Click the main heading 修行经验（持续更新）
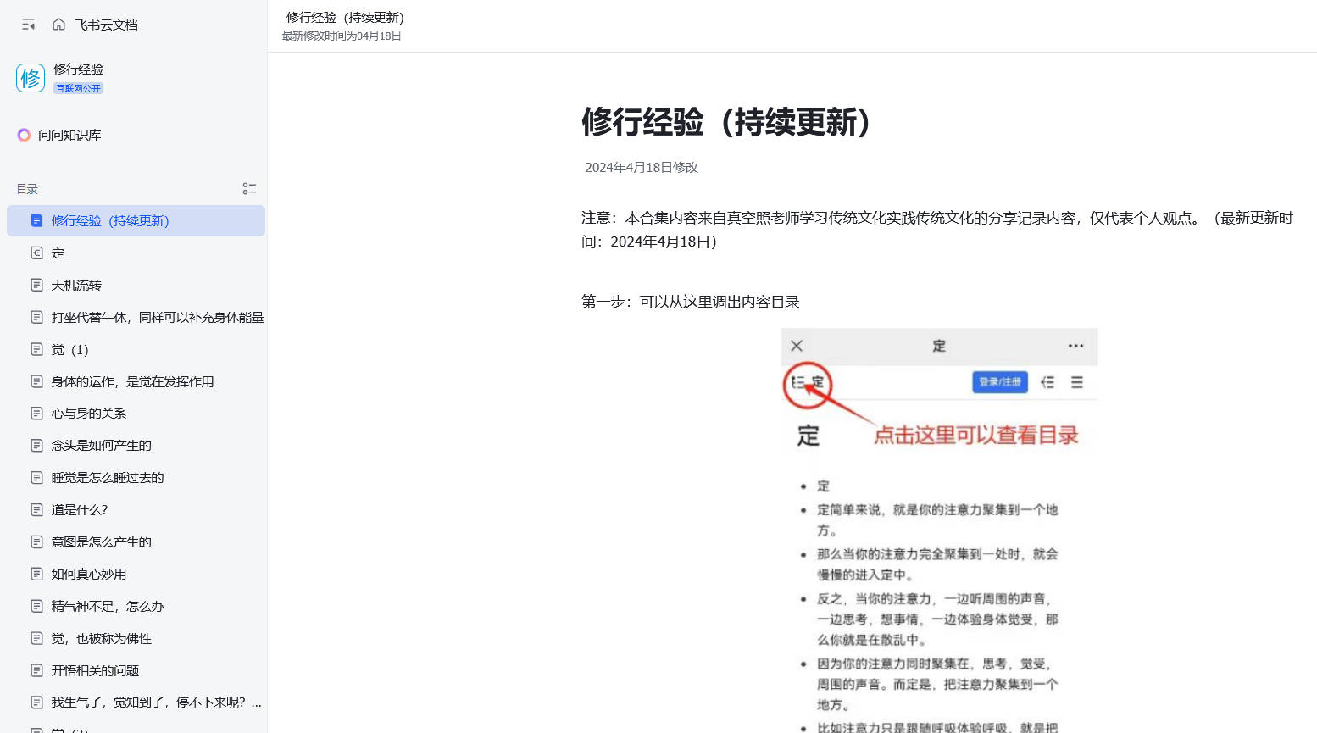 [726, 122]
